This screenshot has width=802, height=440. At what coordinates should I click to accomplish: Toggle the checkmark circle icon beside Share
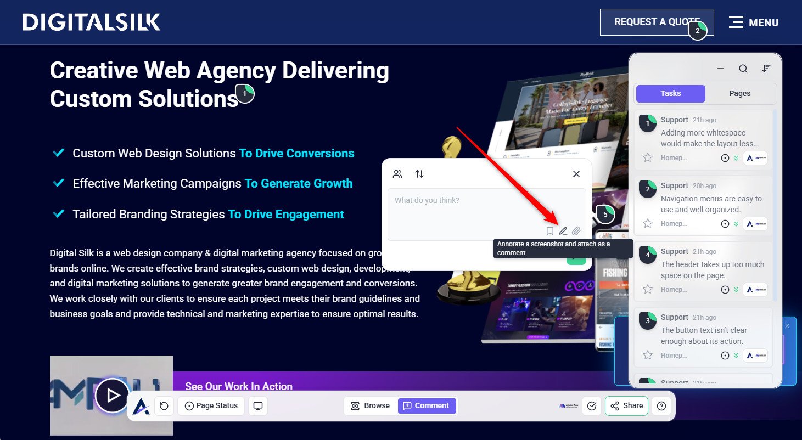[591, 406]
